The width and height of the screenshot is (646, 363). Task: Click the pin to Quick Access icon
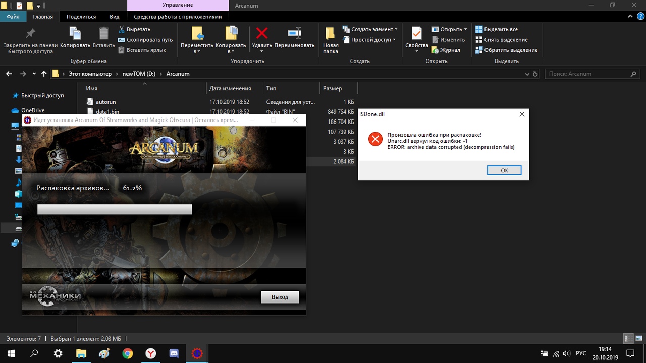pyautogui.click(x=30, y=33)
